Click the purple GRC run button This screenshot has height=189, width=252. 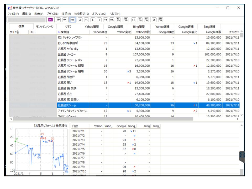(x=50, y=20)
